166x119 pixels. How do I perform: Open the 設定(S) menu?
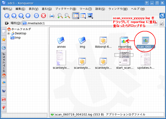[100, 9]
